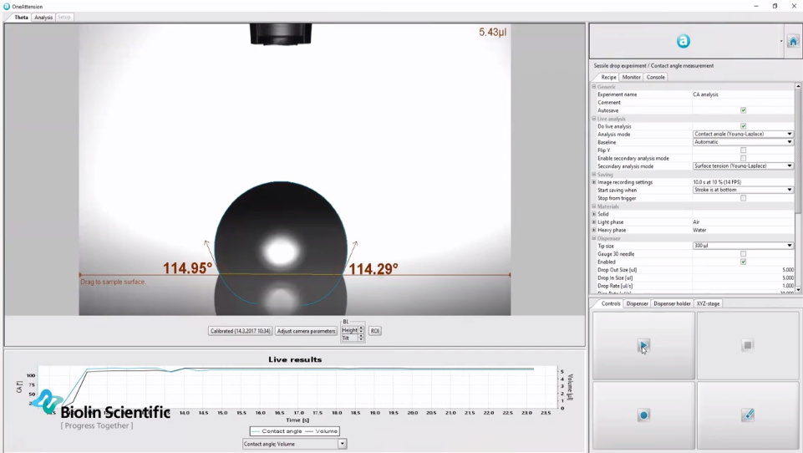
Task: Click the blue record circle button
Action: click(x=643, y=415)
